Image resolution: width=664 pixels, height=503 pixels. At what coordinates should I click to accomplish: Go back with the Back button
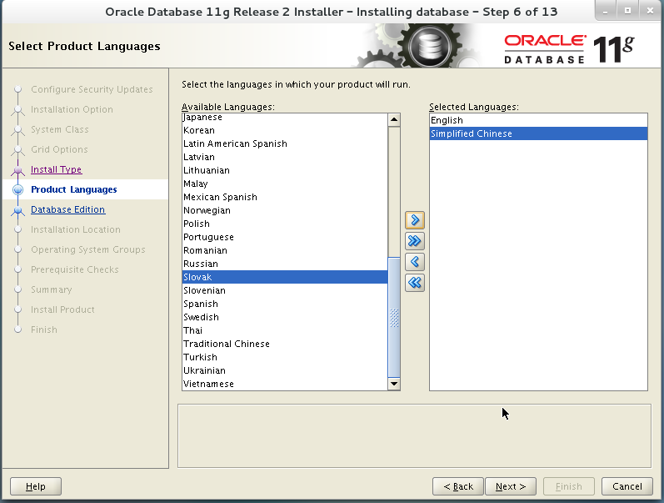point(457,486)
